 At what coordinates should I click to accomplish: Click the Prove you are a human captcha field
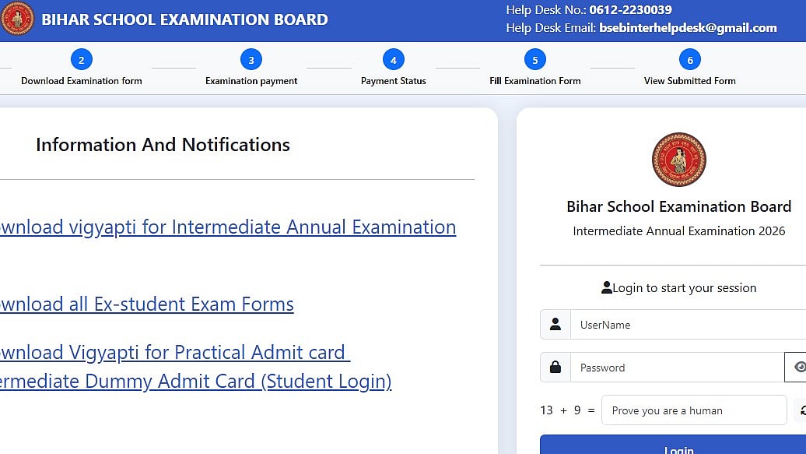tap(692, 410)
